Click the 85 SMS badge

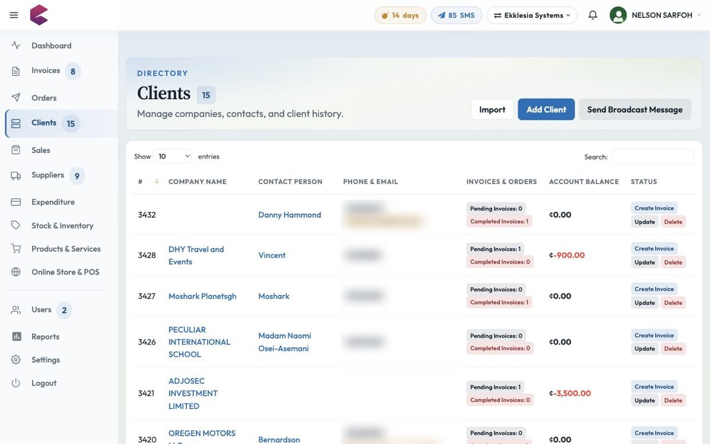tap(456, 15)
